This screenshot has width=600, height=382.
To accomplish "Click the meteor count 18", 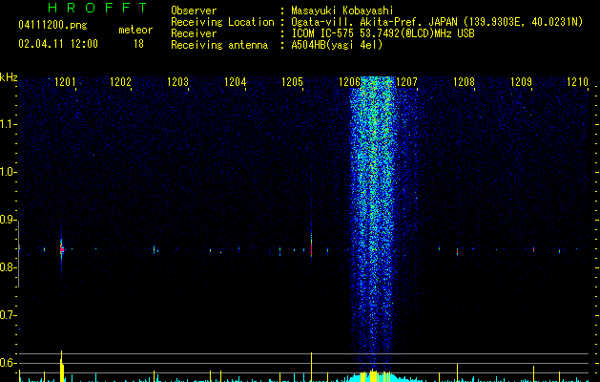I will [138, 44].
